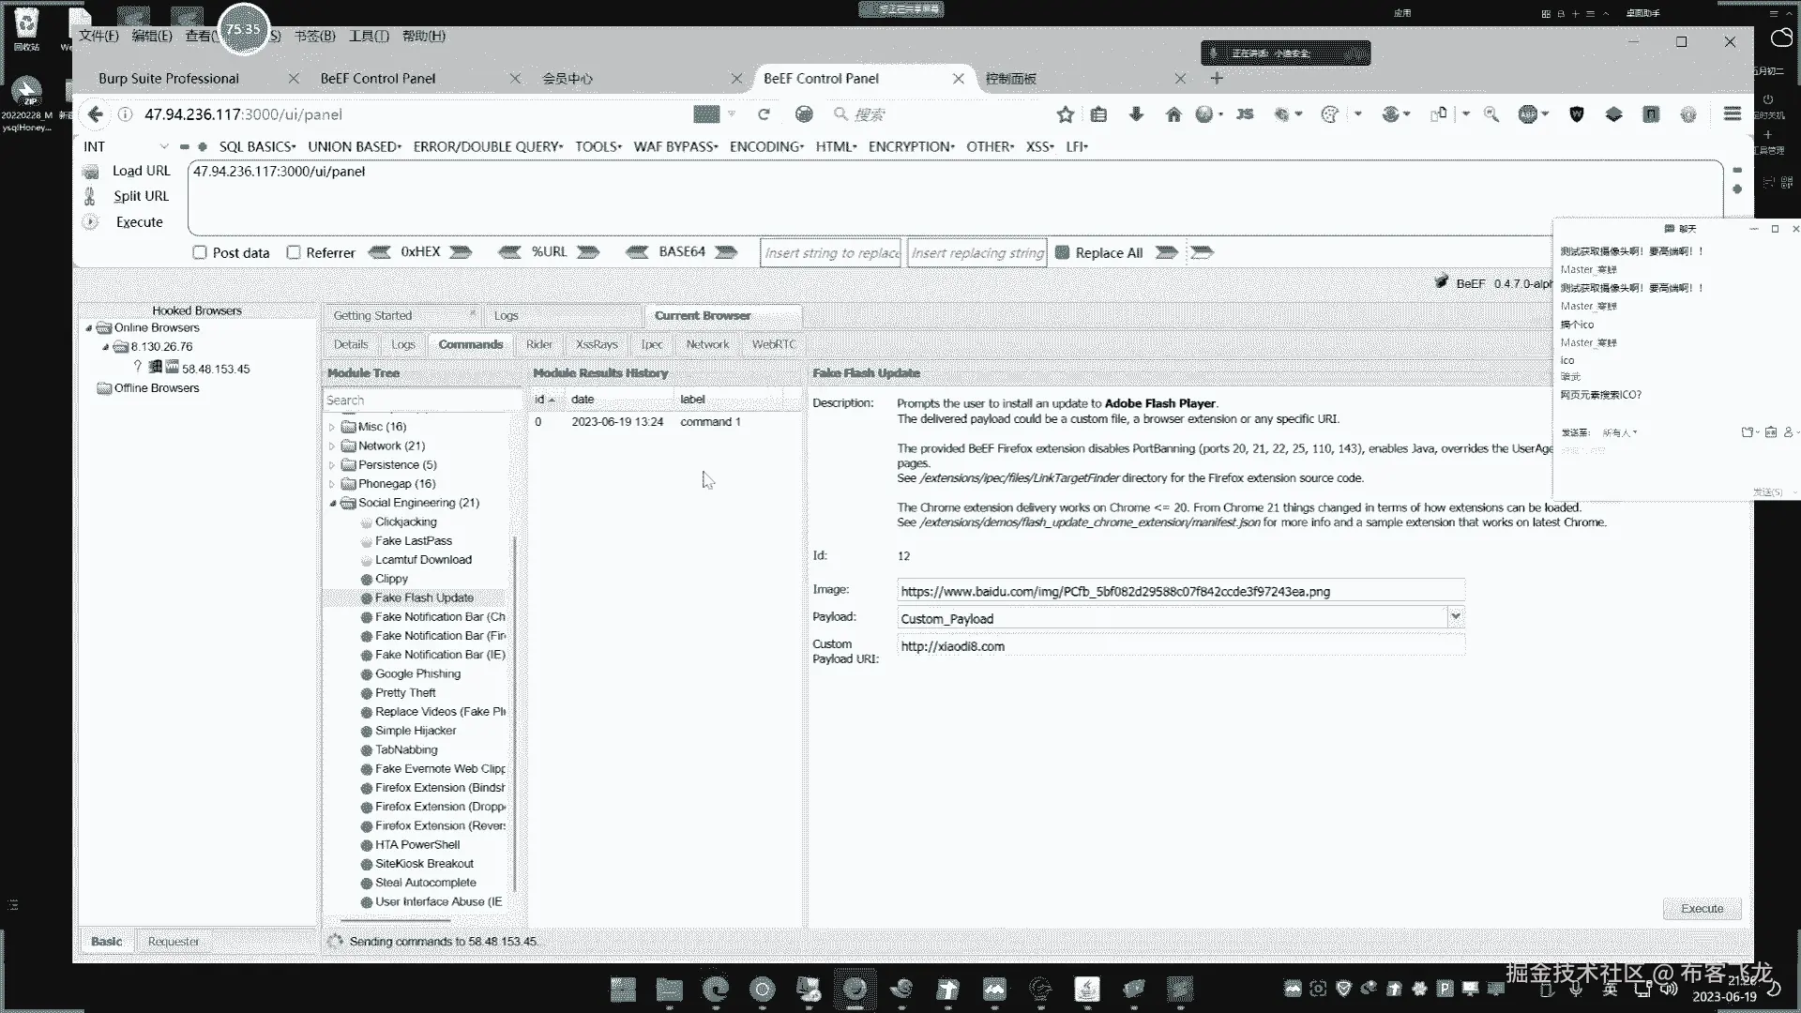Screen dimensions: 1801x1013
Task: Click the browser back arrow button
Action: 95,114
